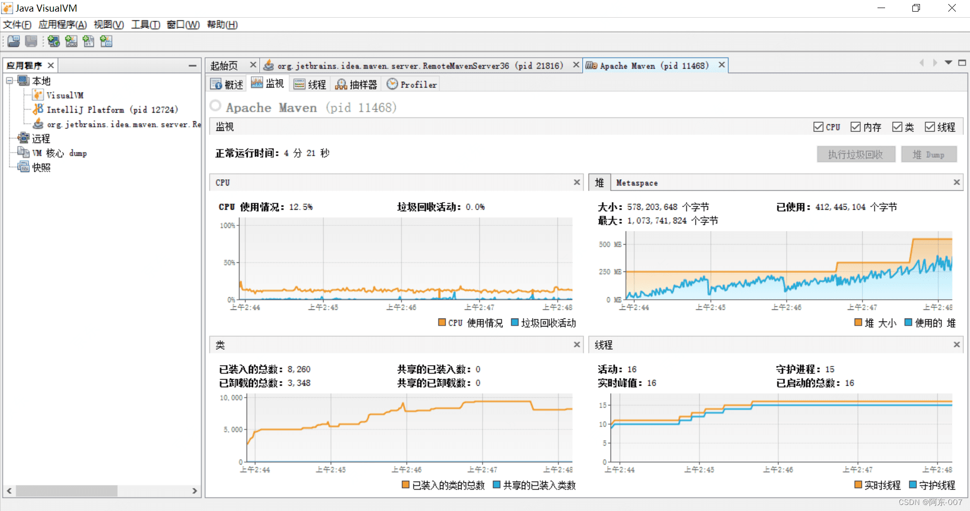
Task: Click the Add Remote Host toolbar icon
Action: pos(54,41)
